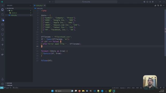The image size is (166, 93).
Task: Click index.php in the breadcrumb bar
Action: click(x=40, y=8)
